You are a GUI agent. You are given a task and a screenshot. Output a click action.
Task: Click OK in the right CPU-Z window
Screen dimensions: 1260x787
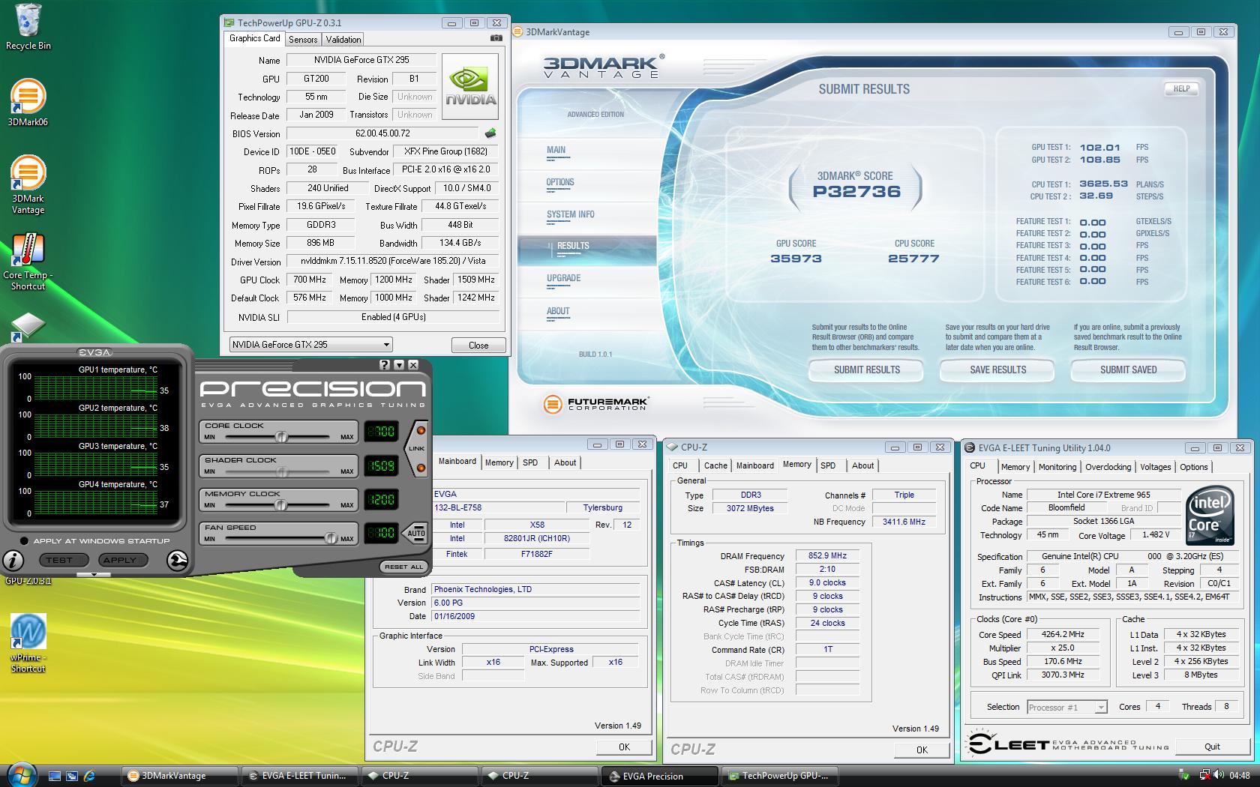pos(922,750)
